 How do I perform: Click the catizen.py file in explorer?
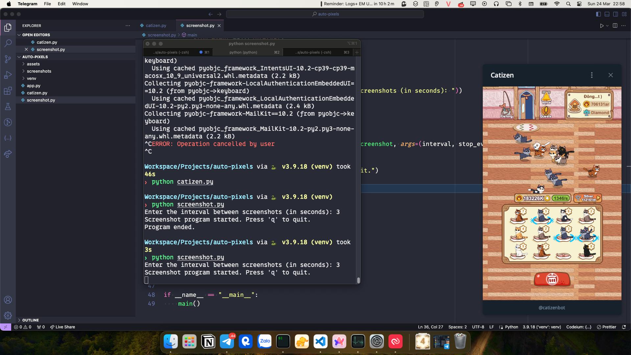pos(37,93)
